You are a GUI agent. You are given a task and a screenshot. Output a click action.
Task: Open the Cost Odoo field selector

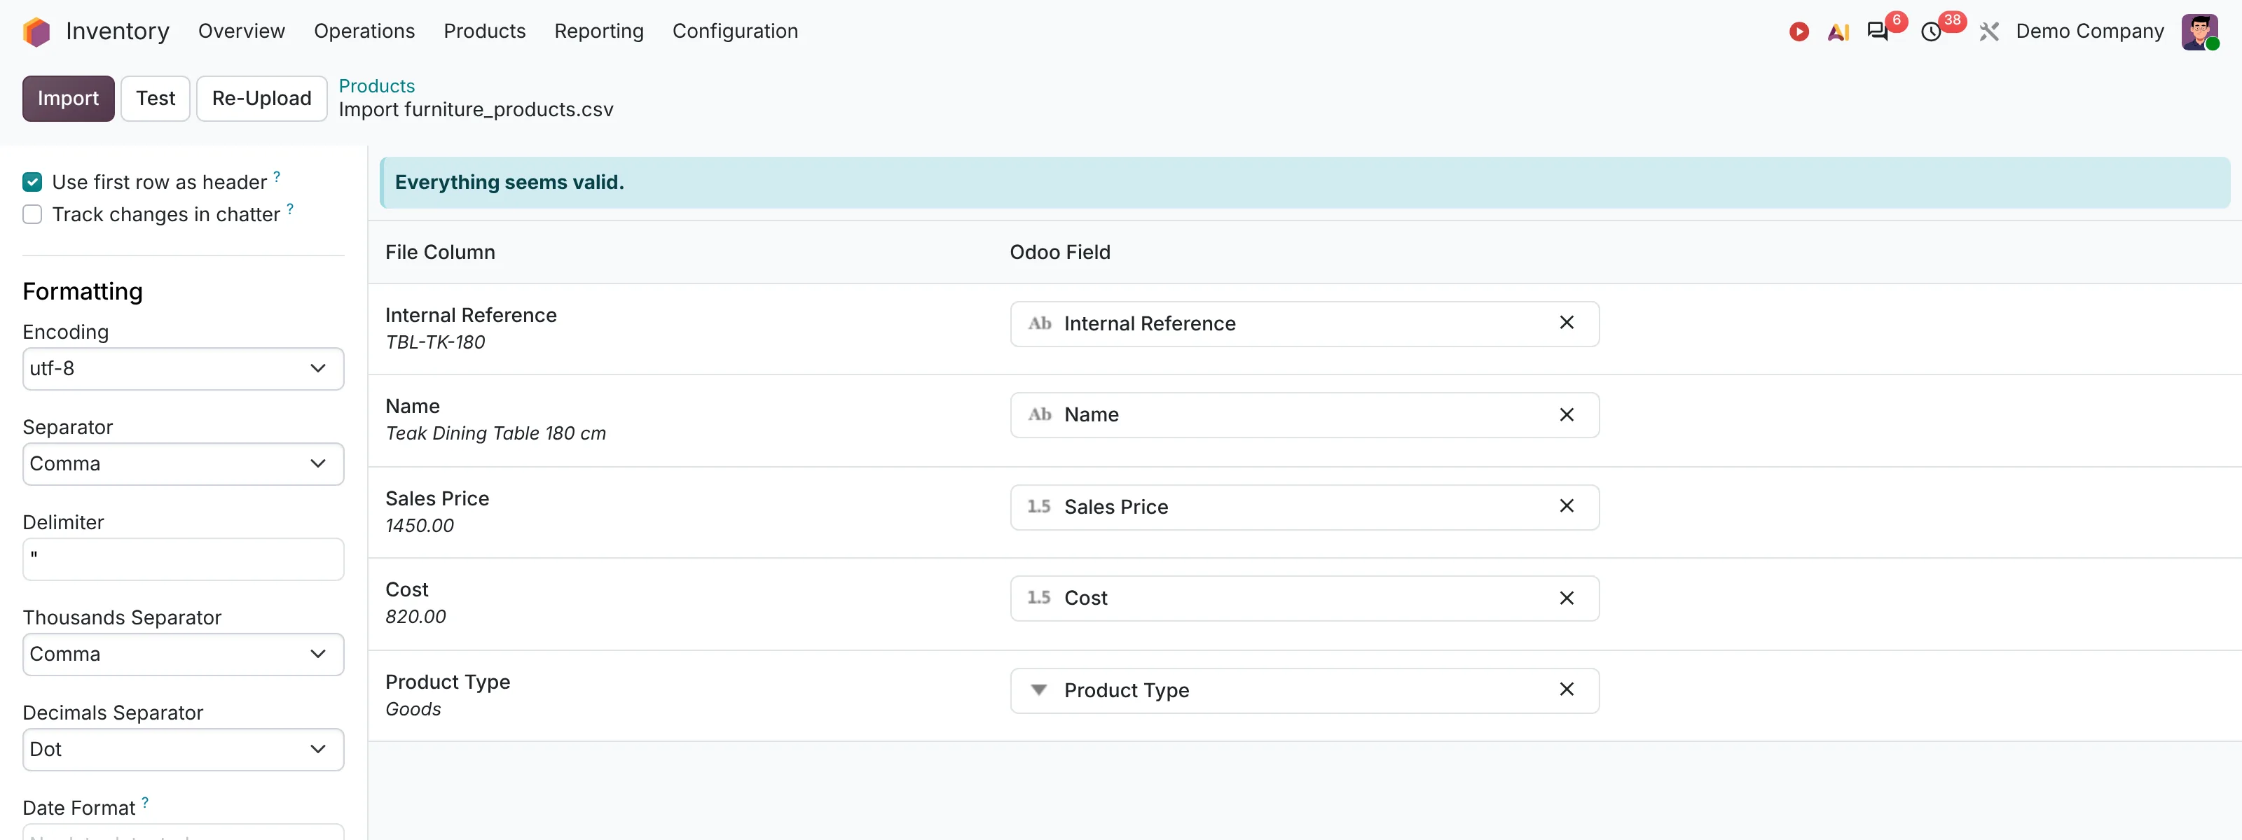pos(1304,598)
